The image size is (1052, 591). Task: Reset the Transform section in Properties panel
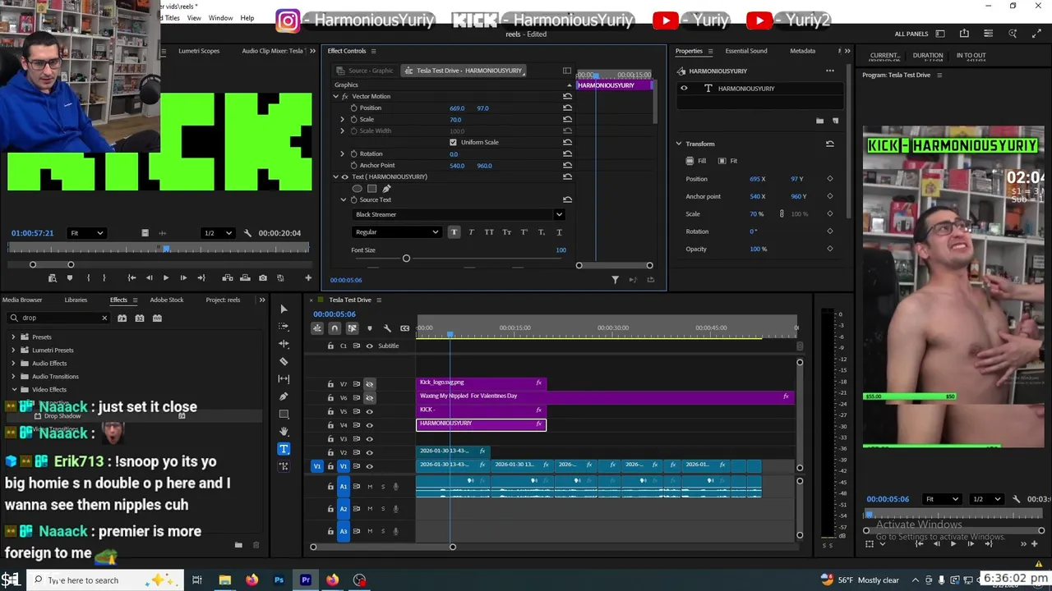[x=829, y=144]
